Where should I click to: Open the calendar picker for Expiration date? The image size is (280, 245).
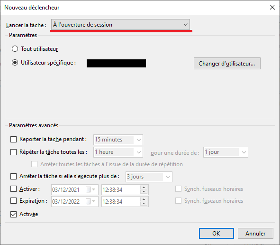tap(90, 201)
